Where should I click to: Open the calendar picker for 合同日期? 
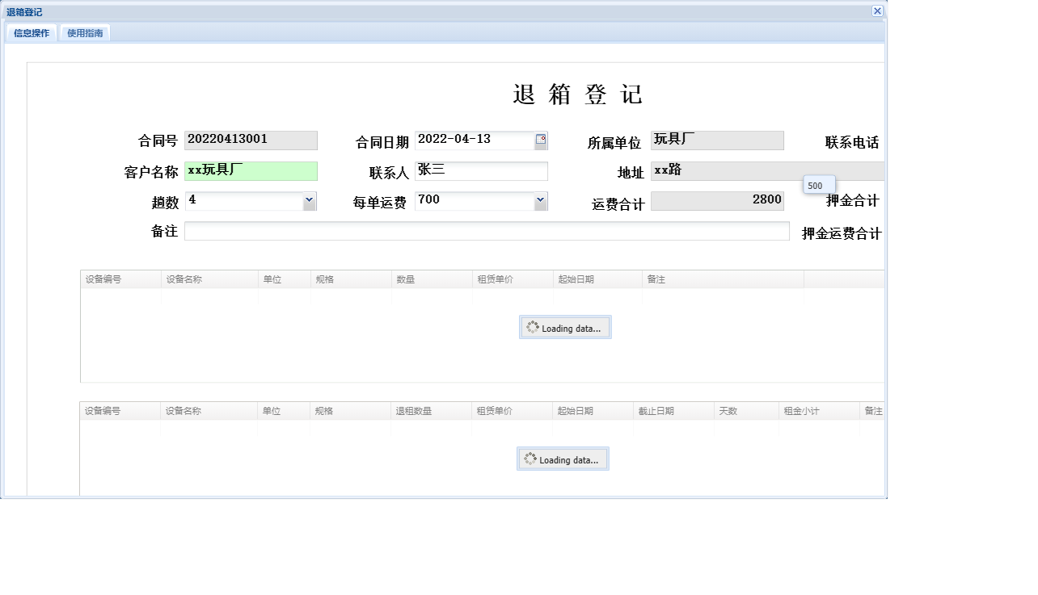point(541,139)
